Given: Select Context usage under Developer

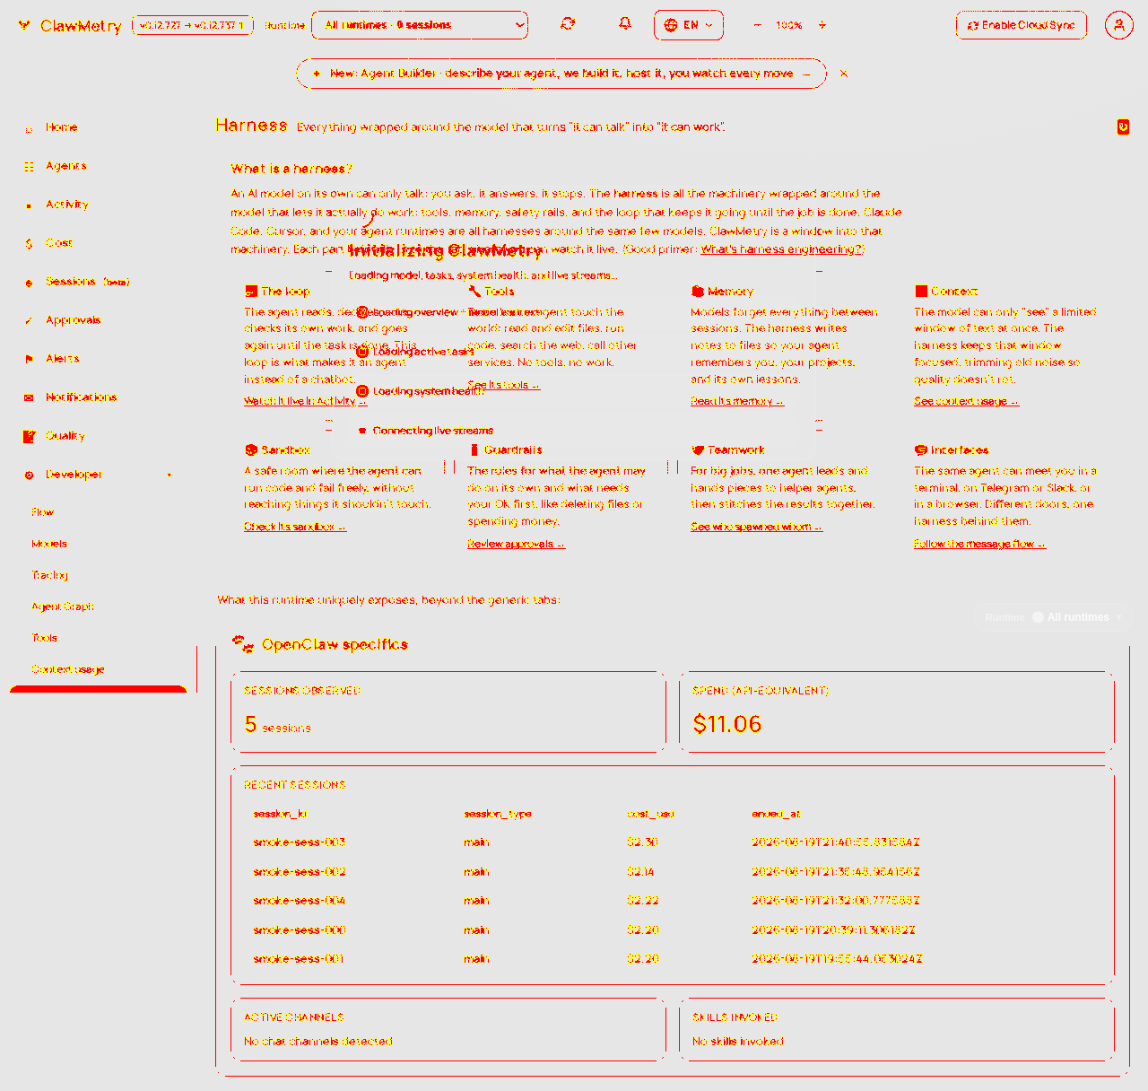Looking at the screenshot, I should (68, 669).
